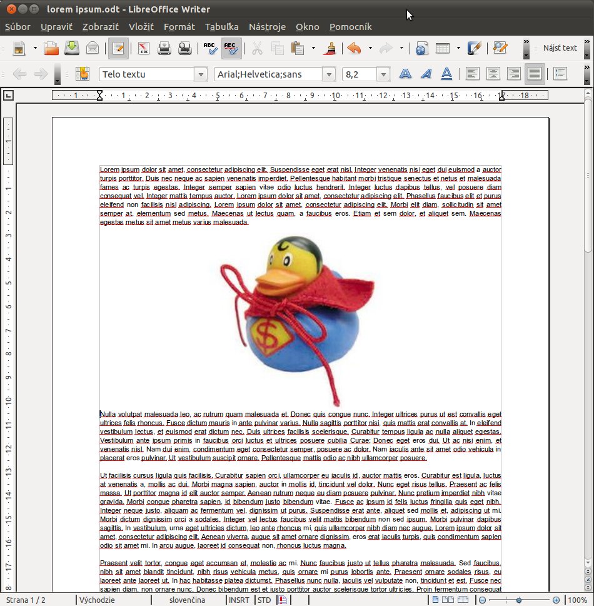Image resolution: width=594 pixels, height=606 pixels.
Task: Open the Formát menu
Action: coord(179,27)
